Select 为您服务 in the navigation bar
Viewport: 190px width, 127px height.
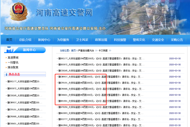pyautogui.click(x=63, y=40)
